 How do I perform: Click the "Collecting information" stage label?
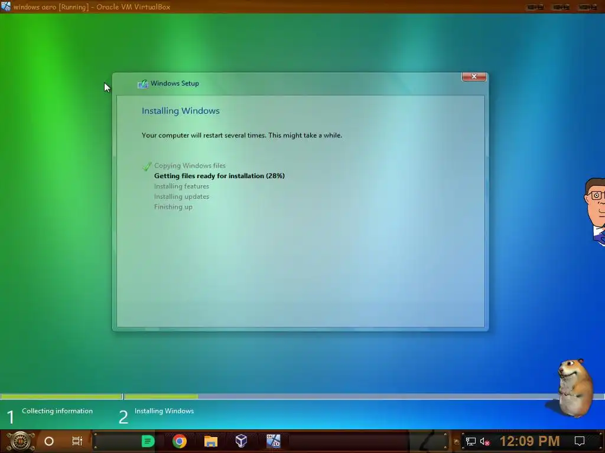pyautogui.click(x=57, y=411)
